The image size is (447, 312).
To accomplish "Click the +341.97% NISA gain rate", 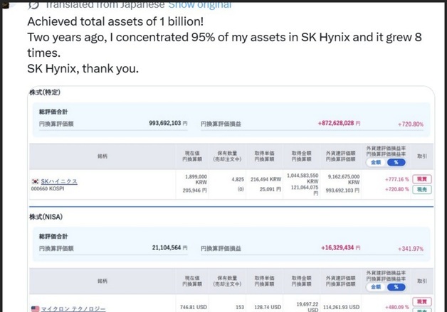I will pos(411,249).
